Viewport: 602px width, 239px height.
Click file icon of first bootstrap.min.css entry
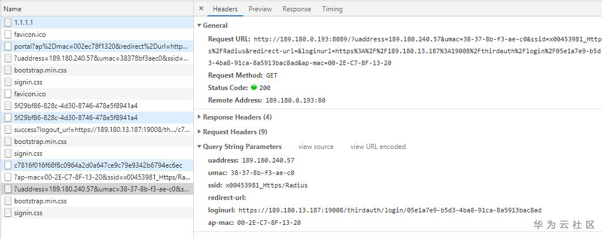pyautogui.click(x=8, y=70)
